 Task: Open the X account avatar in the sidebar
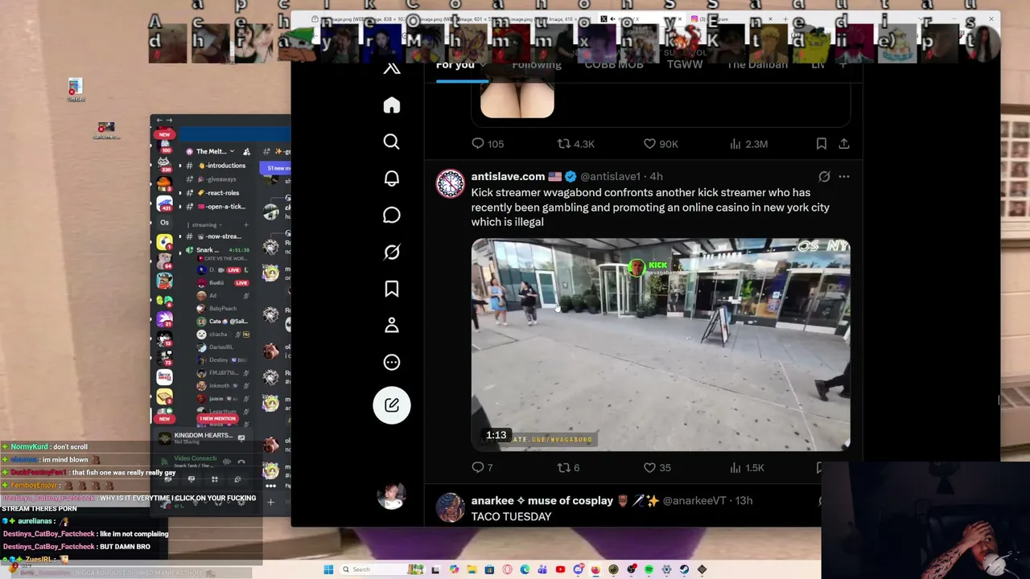pyautogui.click(x=392, y=497)
